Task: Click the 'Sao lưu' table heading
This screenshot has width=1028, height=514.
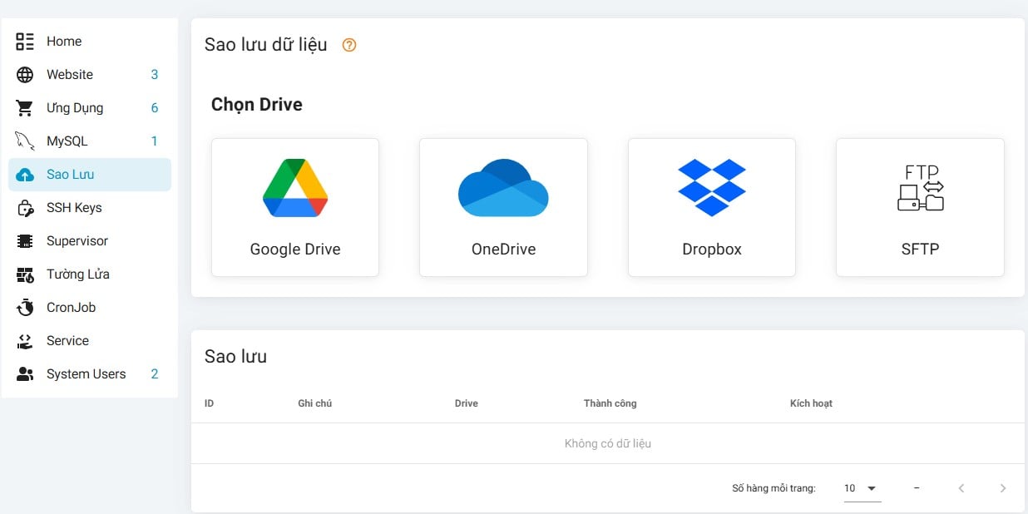Action: tap(236, 357)
